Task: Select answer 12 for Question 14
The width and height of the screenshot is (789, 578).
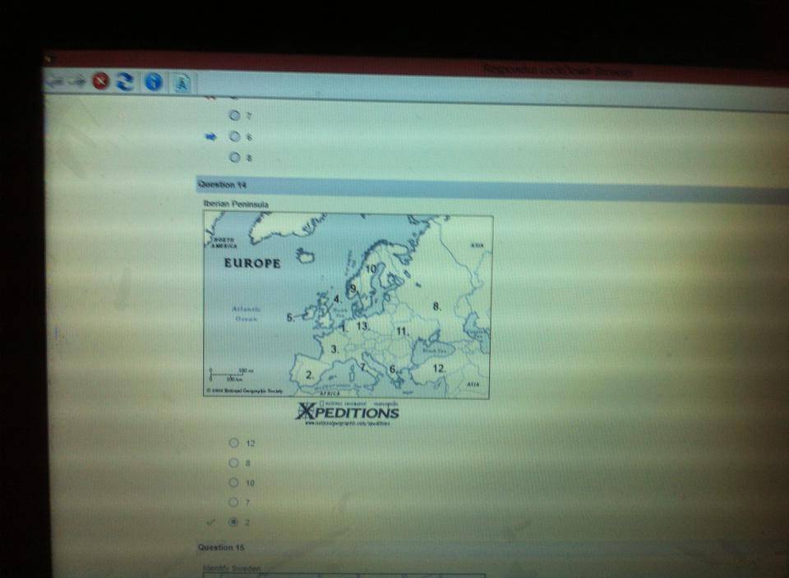Action: point(234,443)
